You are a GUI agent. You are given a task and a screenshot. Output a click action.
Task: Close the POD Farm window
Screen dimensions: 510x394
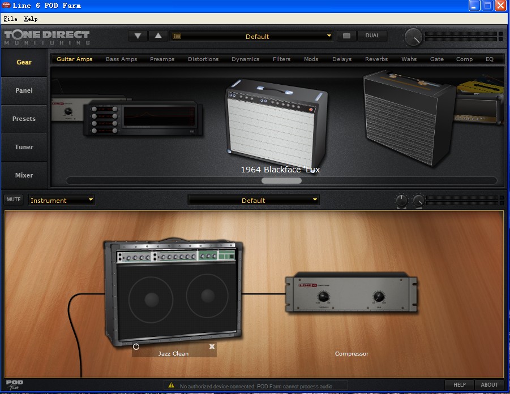point(501,6)
